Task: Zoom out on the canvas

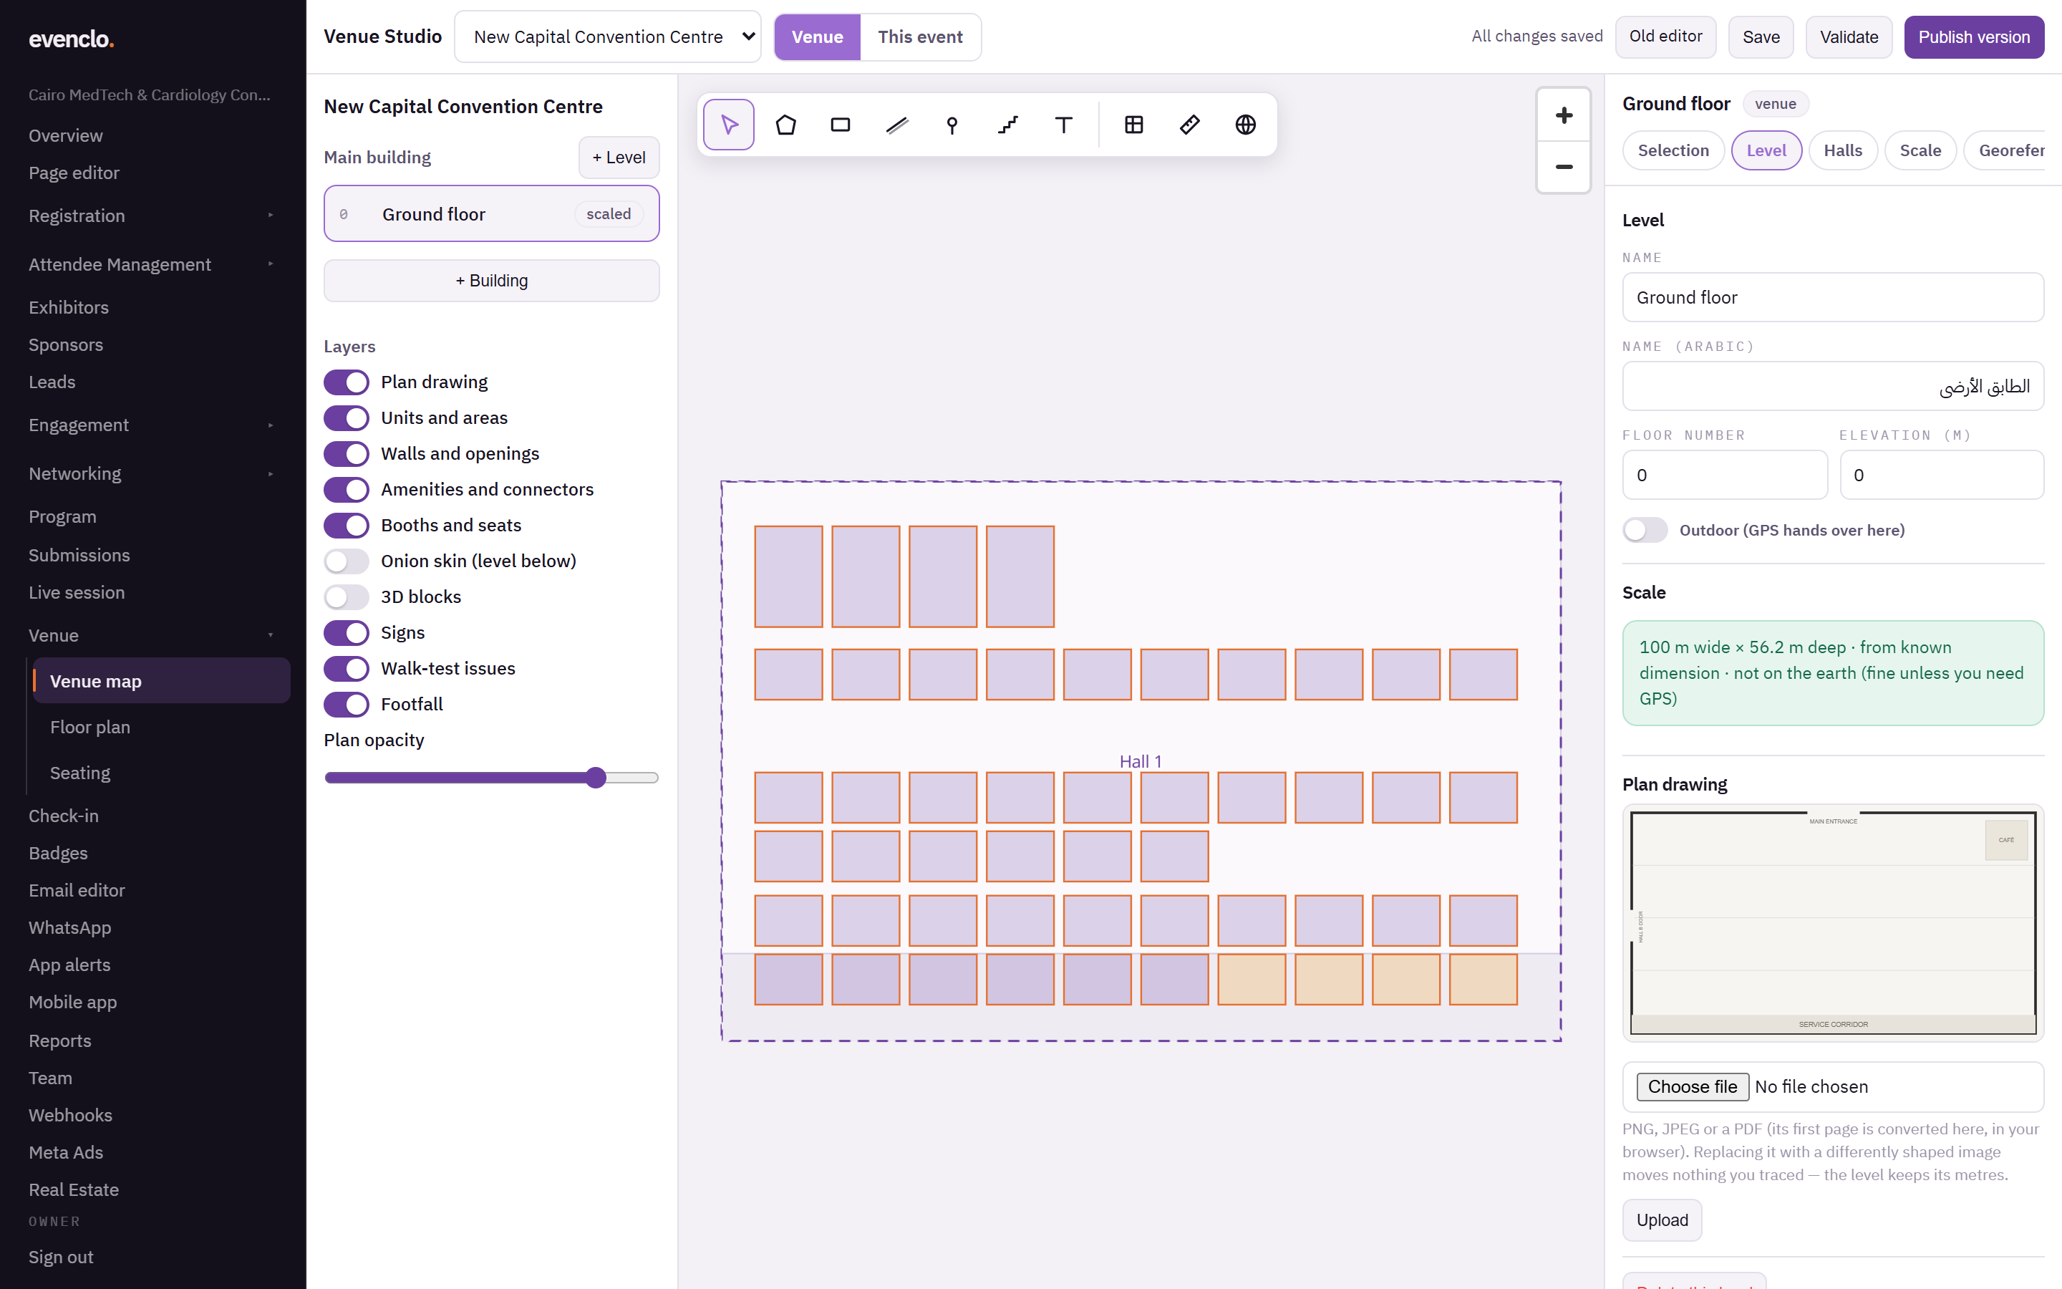Action: pos(1564,167)
